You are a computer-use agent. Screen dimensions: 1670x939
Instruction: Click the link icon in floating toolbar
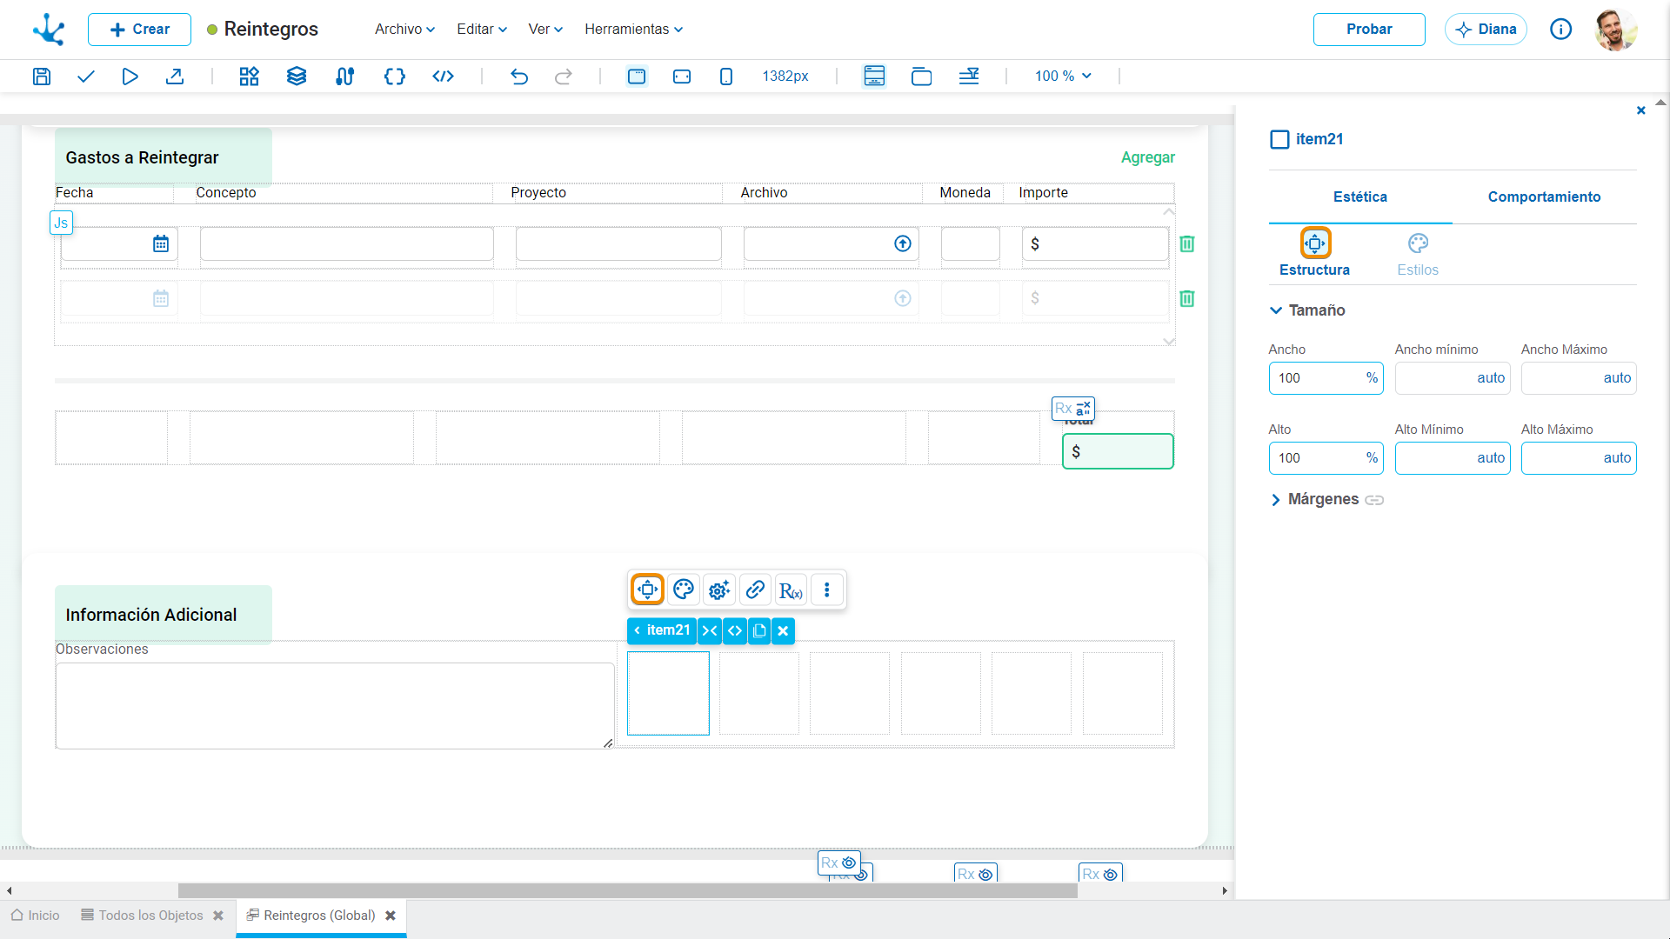click(x=755, y=589)
